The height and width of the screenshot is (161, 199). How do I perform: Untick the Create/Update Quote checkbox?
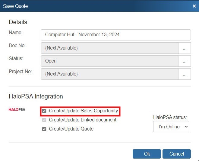pyautogui.click(x=44, y=129)
